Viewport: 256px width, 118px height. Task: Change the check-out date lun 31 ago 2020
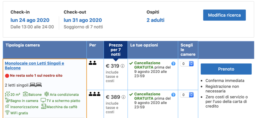(x=83, y=20)
